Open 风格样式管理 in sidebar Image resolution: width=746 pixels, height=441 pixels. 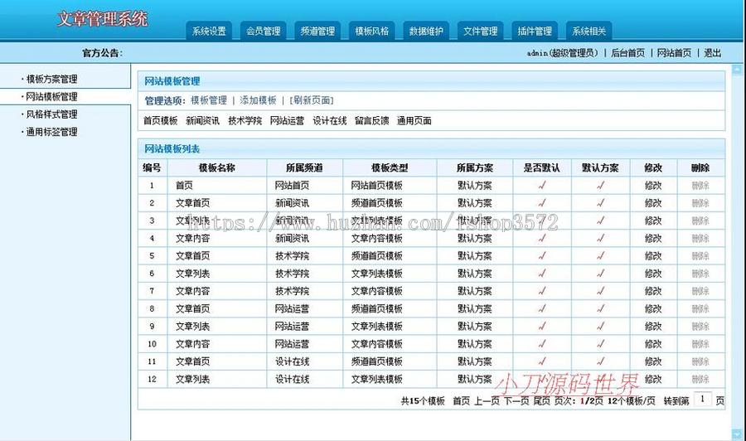click(51, 114)
